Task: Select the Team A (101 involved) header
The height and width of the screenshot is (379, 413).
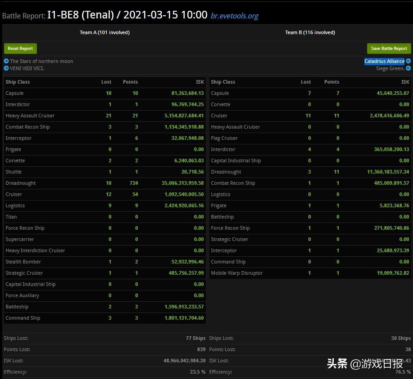Action: click(x=104, y=32)
